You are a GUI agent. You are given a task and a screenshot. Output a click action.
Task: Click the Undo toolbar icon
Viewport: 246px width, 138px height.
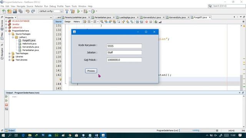click(x=28, y=11)
